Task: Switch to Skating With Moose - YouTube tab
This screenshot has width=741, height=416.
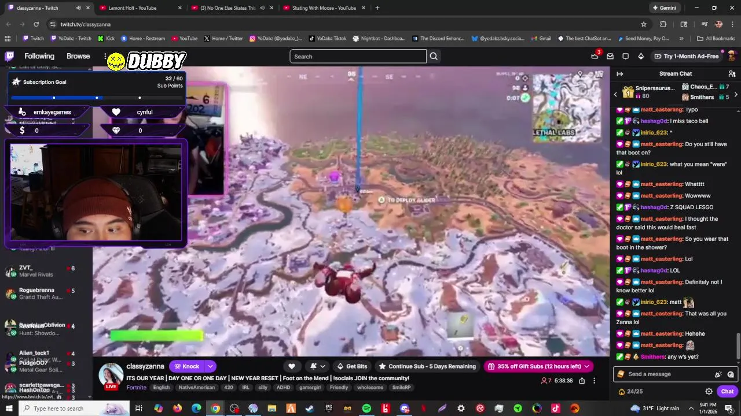Action: (324, 8)
